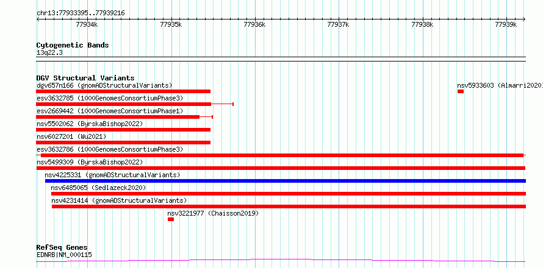
Task: Open esv3632785 1000Genomes Phase3 label
Action: click(x=110, y=98)
